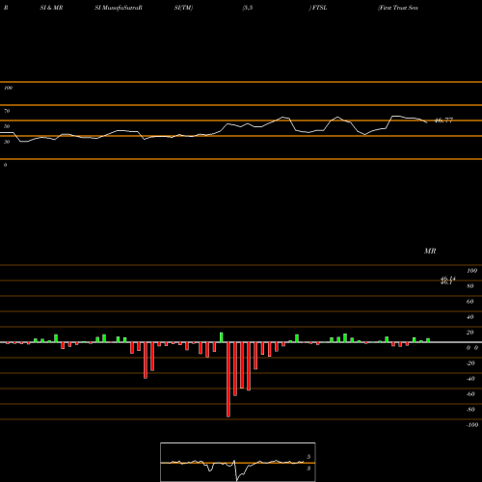
Task: Click the 'SI MunafaSutraR' header label
Action: [x=119, y=8]
